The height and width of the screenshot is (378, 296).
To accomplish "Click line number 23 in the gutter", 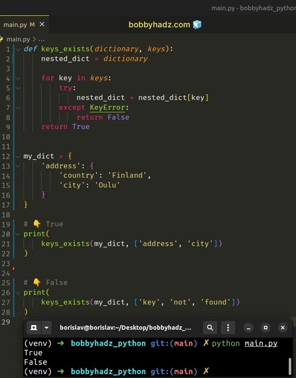I will pos(6,264).
